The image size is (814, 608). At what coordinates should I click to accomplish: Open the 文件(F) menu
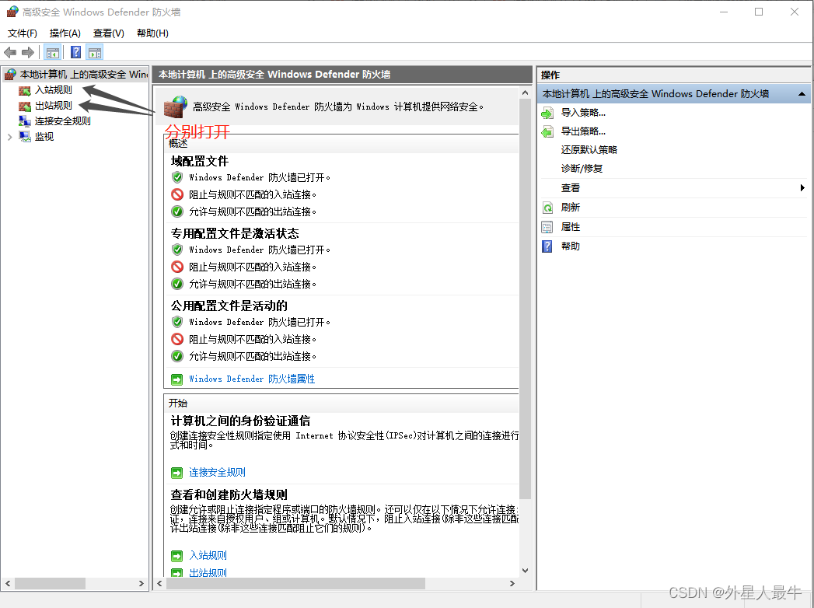[x=23, y=33]
